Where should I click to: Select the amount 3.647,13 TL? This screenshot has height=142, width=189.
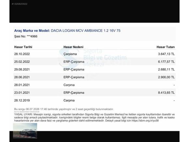click(x=166, y=54)
